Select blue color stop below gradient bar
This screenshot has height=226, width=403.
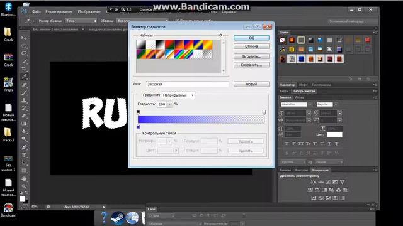(139, 126)
